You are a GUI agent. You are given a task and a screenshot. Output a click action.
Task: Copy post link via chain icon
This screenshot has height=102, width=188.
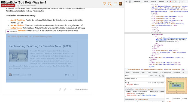pyautogui.click(x=60, y=89)
